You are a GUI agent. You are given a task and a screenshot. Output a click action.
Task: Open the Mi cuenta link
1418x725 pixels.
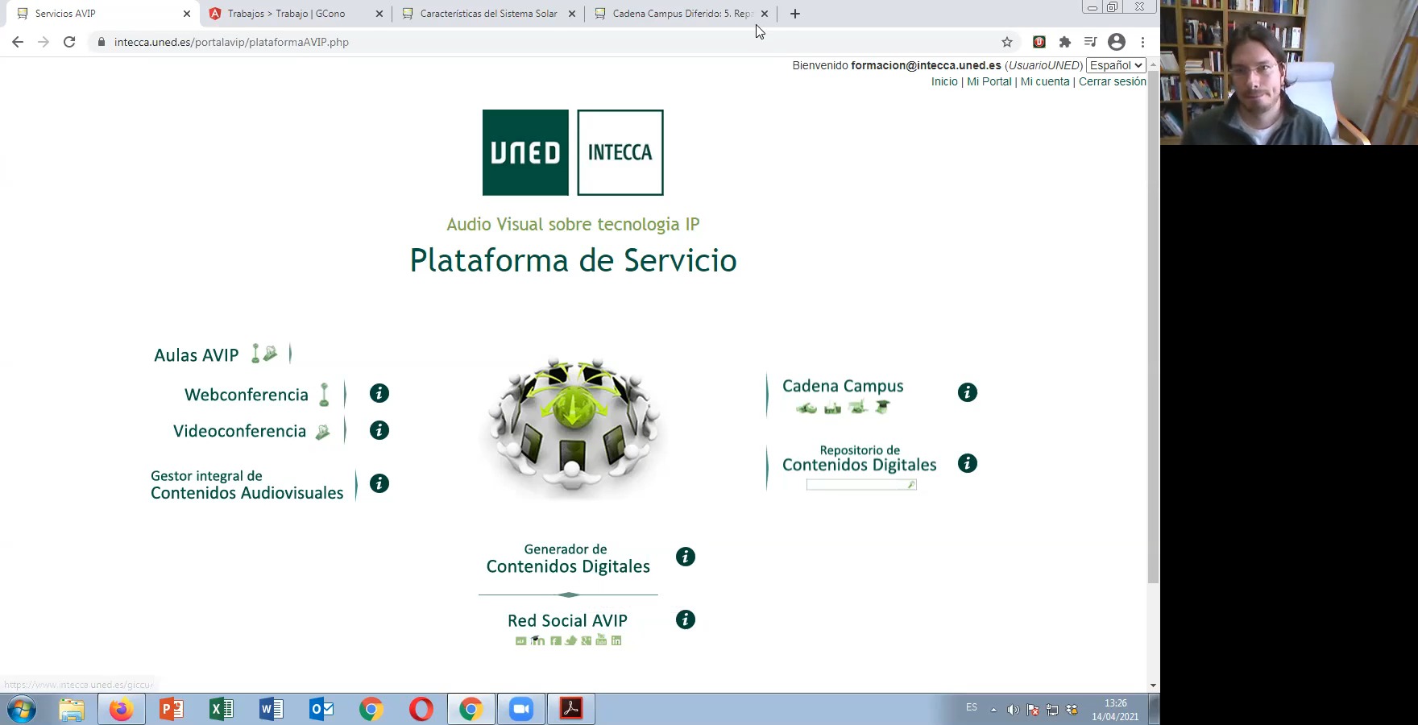1045,81
